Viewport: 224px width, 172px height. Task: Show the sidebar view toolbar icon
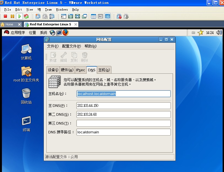click(64, 16)
